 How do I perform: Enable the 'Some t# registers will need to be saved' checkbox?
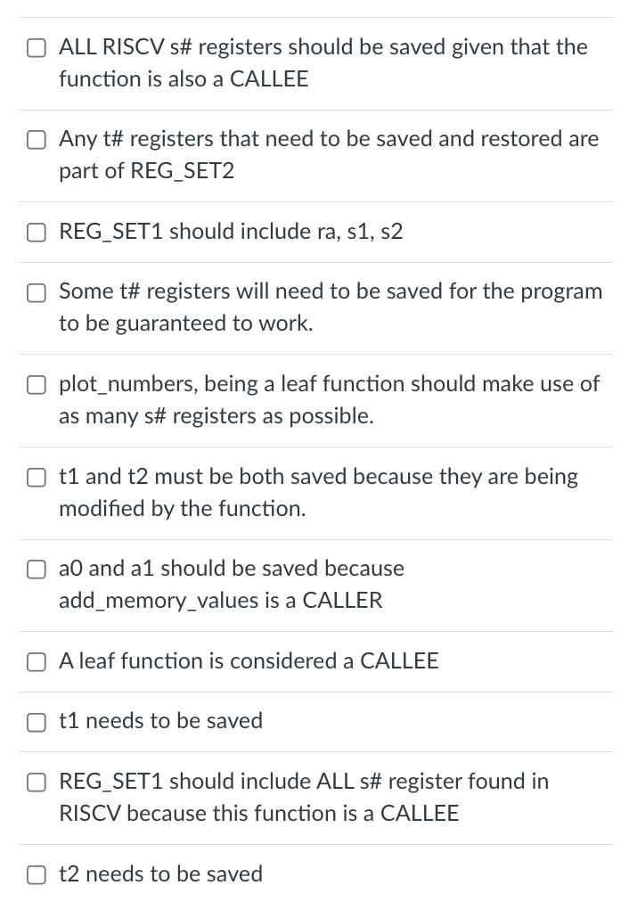tap(37, 292)
